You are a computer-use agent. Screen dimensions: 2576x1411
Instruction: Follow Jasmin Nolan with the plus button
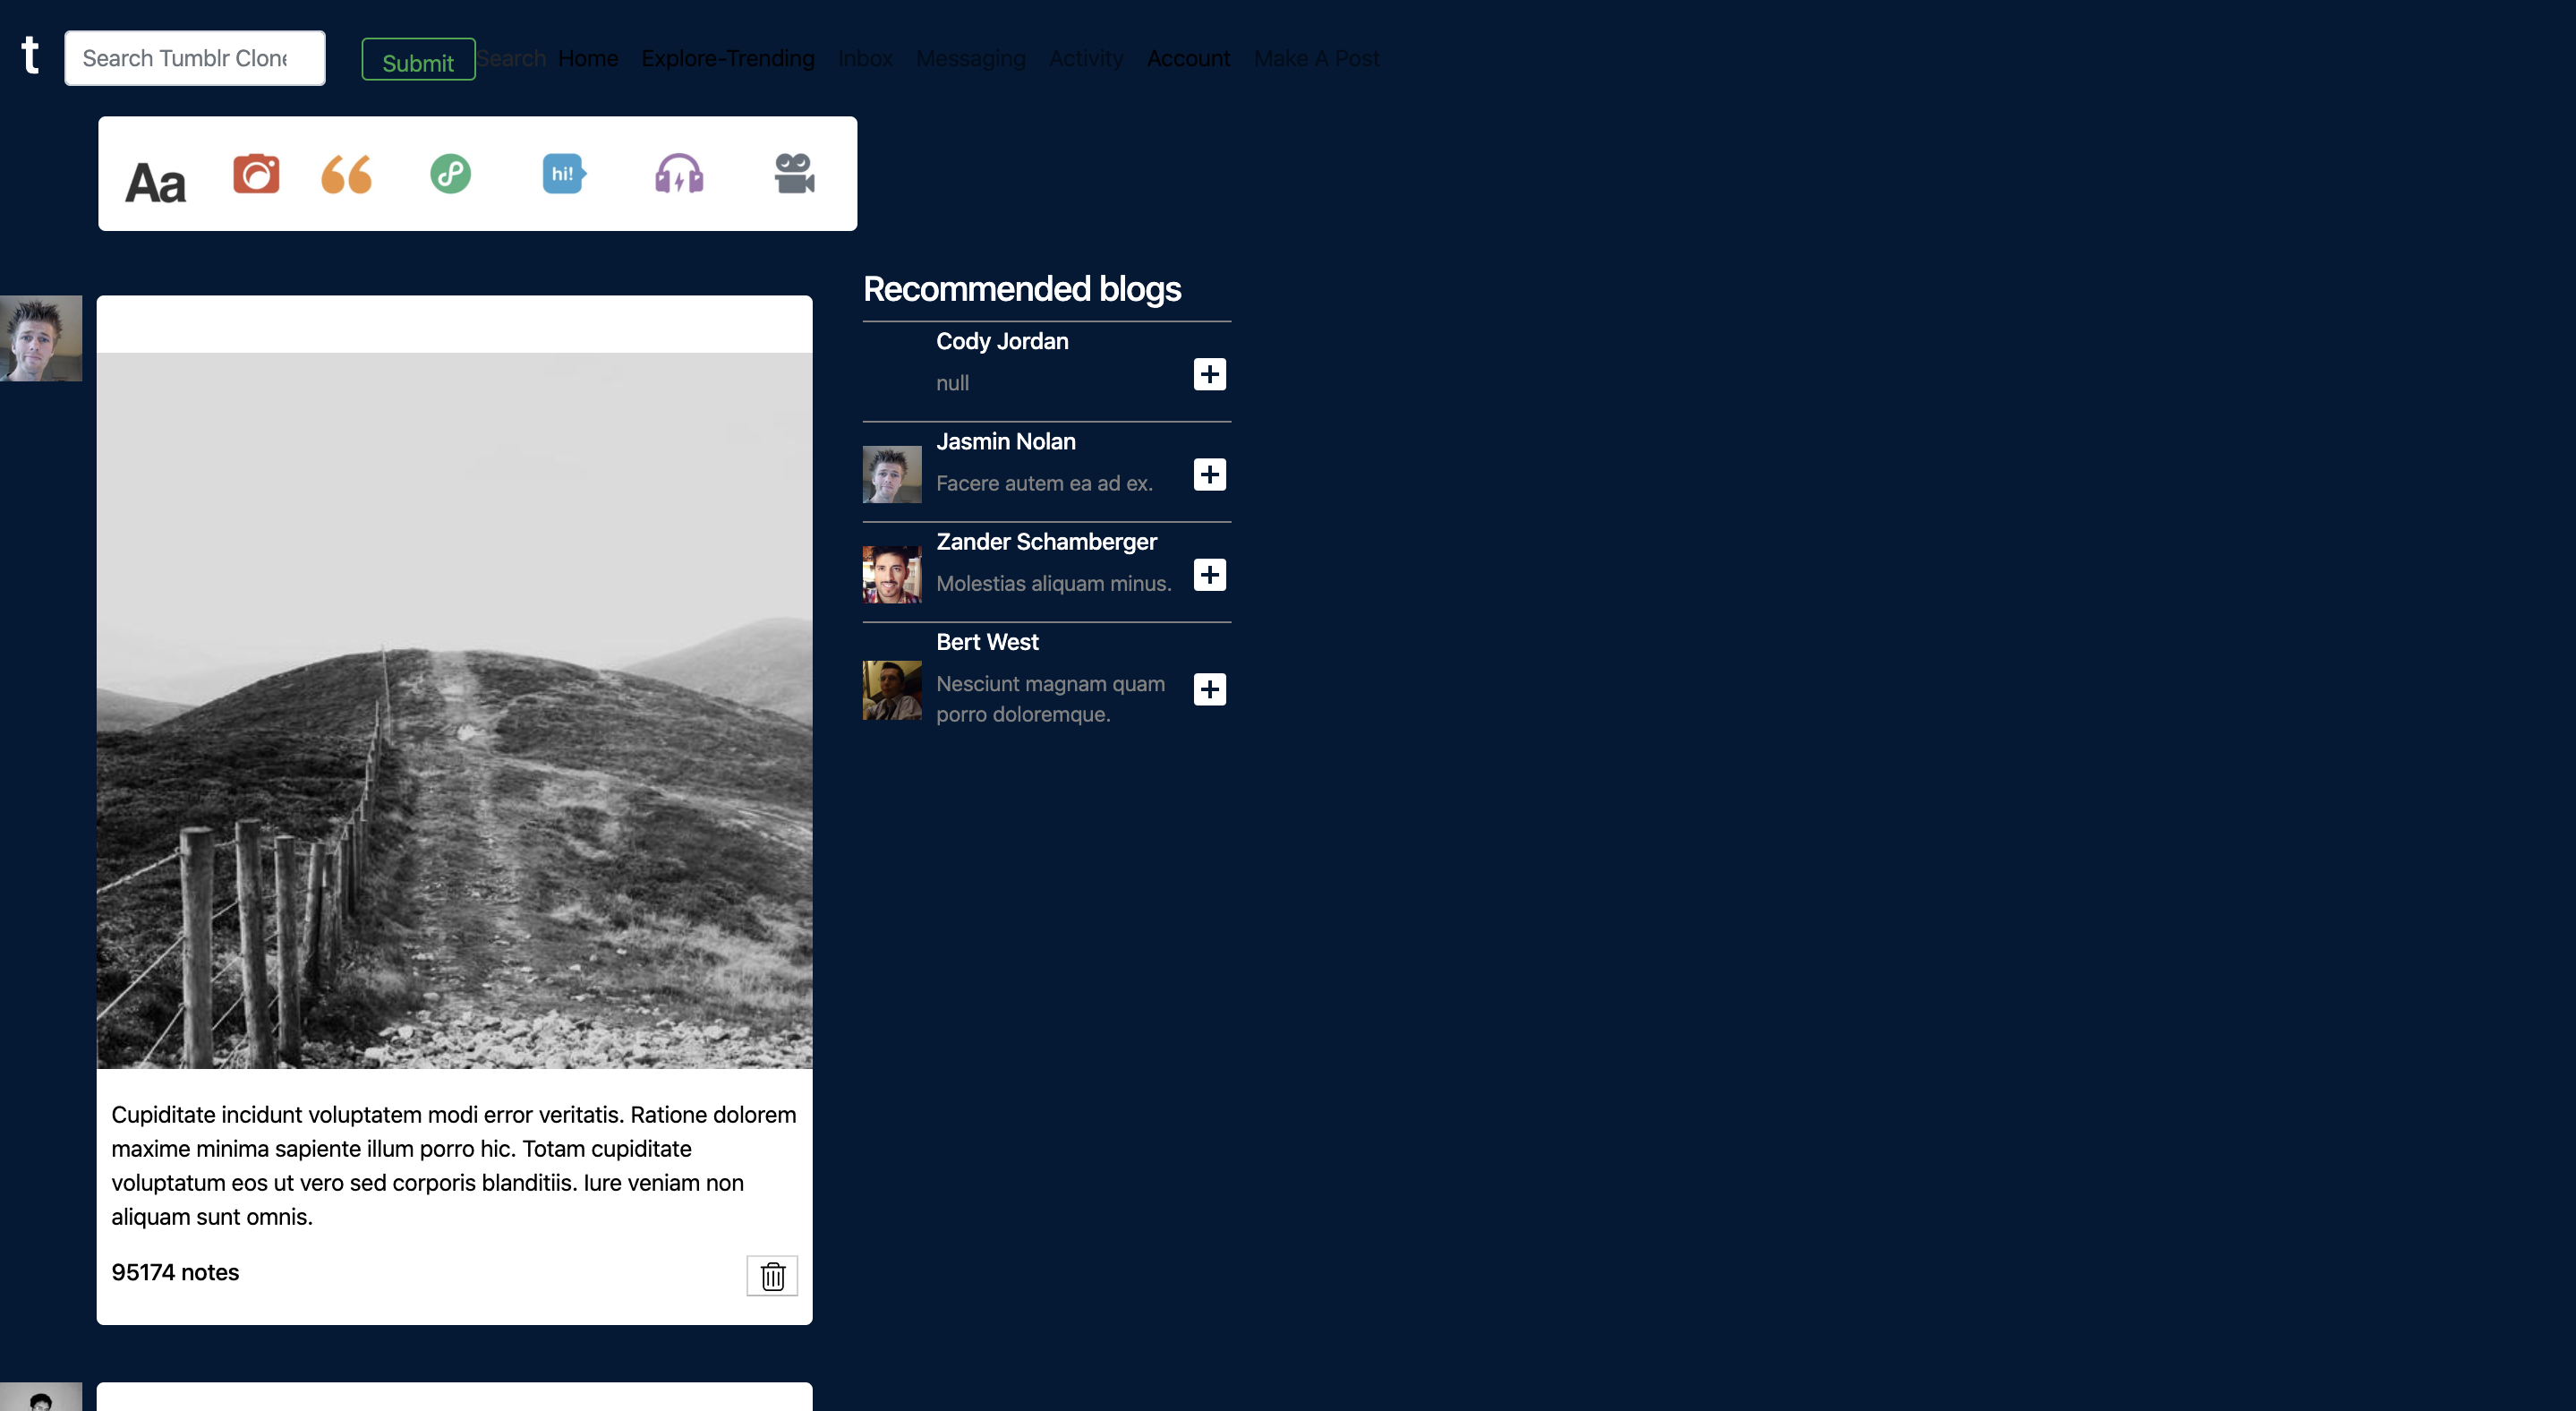click(1209, 474)
